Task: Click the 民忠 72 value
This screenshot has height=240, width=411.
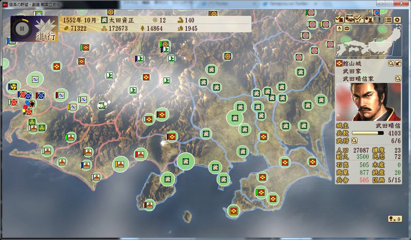Action: [x=397, y=157]
